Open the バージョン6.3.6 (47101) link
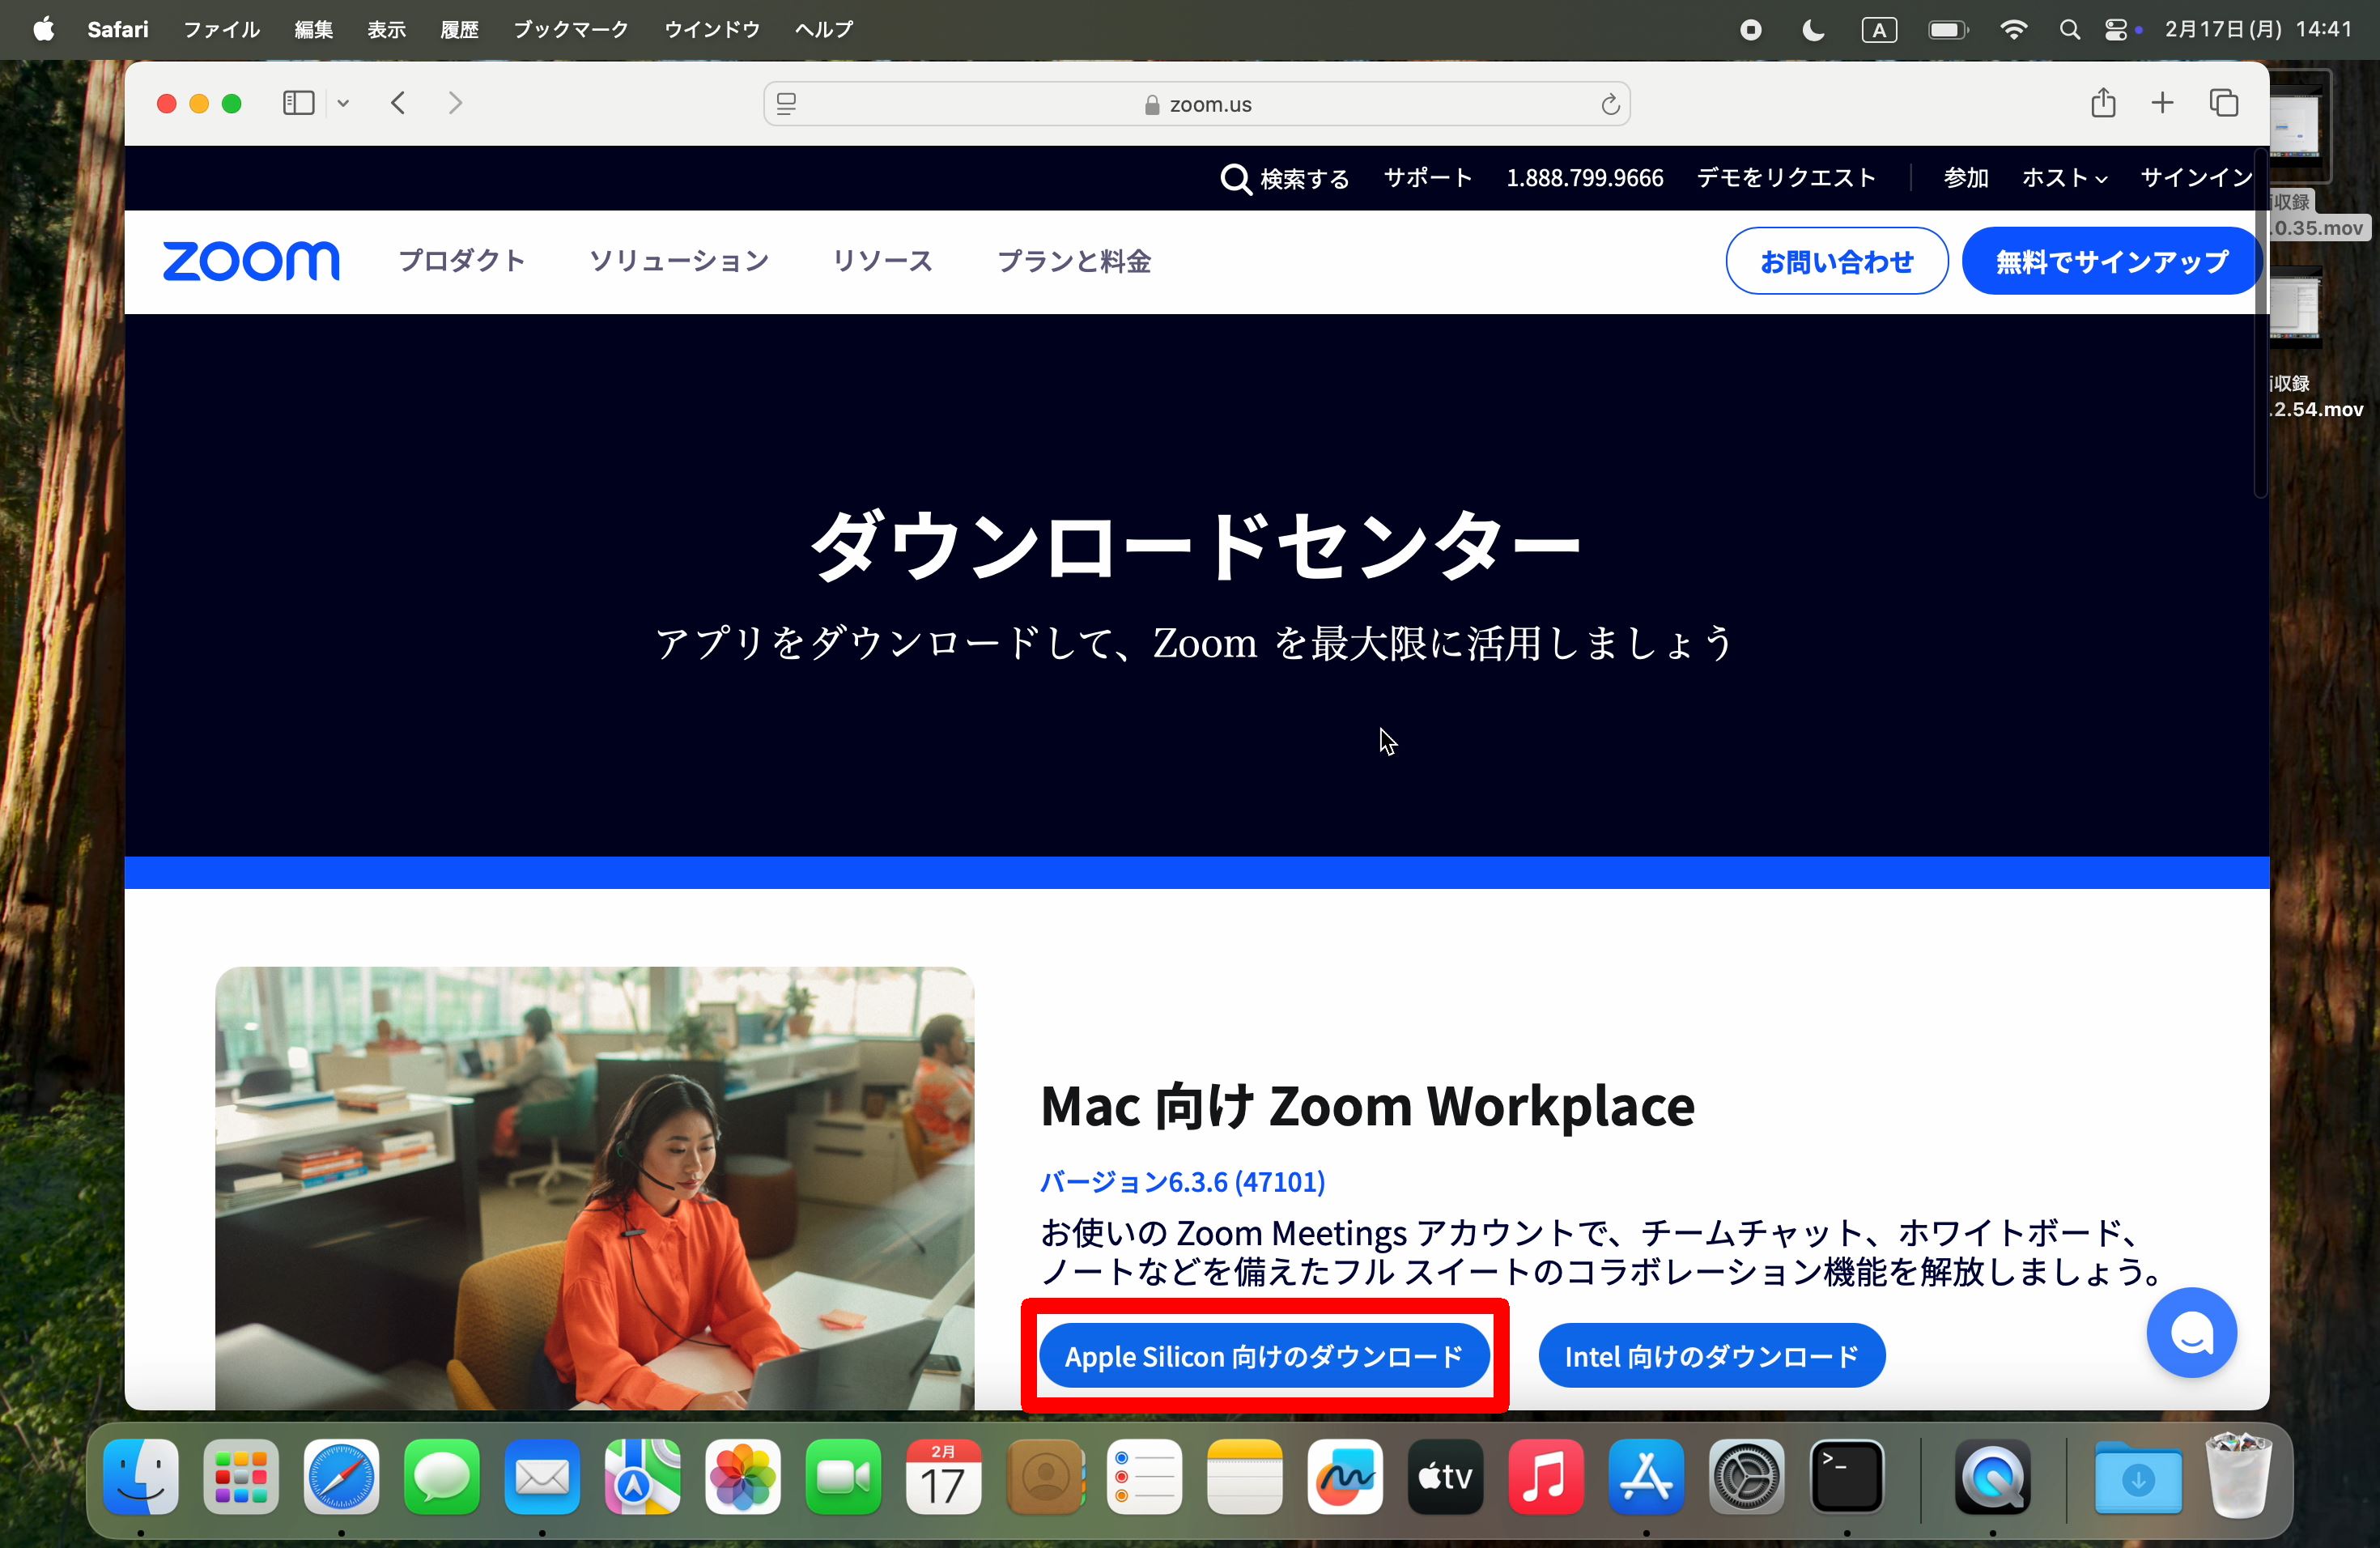The image size is (2380, 1548). 1181,1182
